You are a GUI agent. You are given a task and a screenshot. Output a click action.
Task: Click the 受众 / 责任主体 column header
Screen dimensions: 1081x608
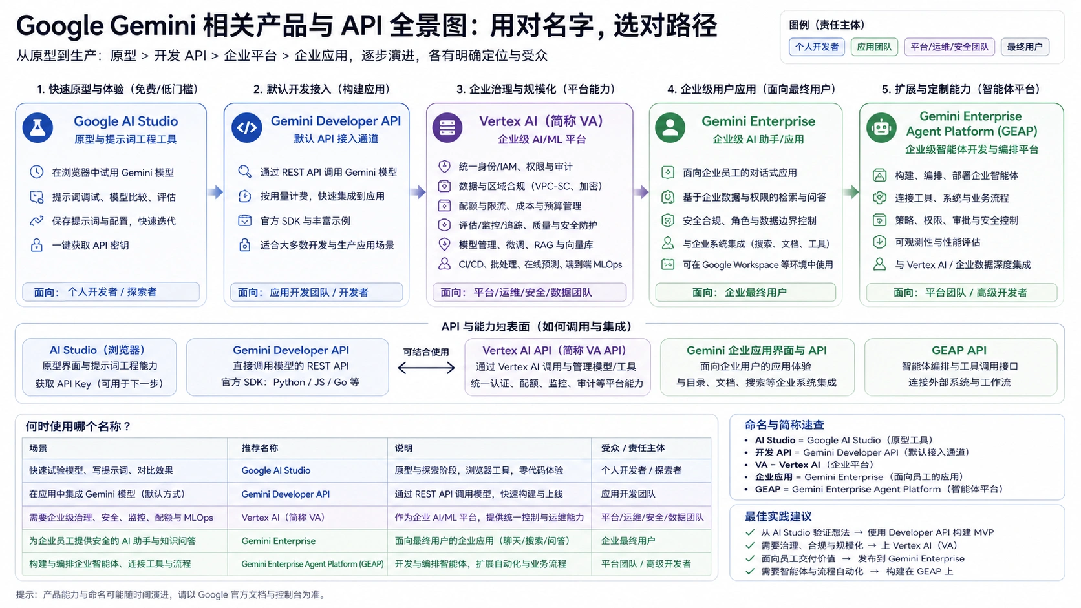633,448
